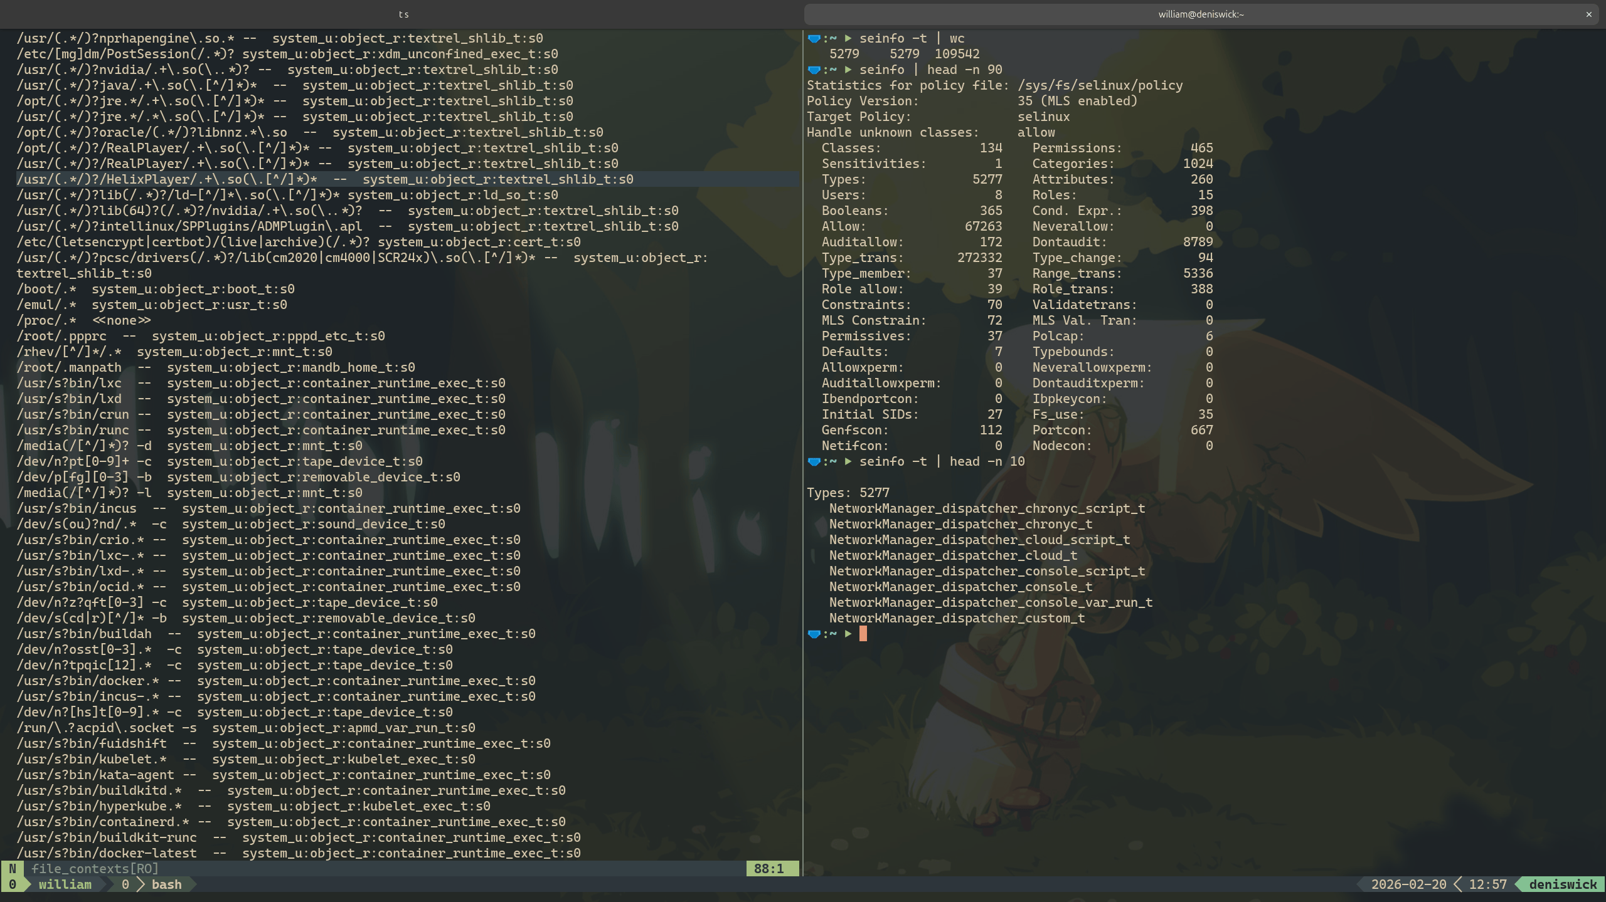Click the orange terminal cursor block

pos(863,634)
